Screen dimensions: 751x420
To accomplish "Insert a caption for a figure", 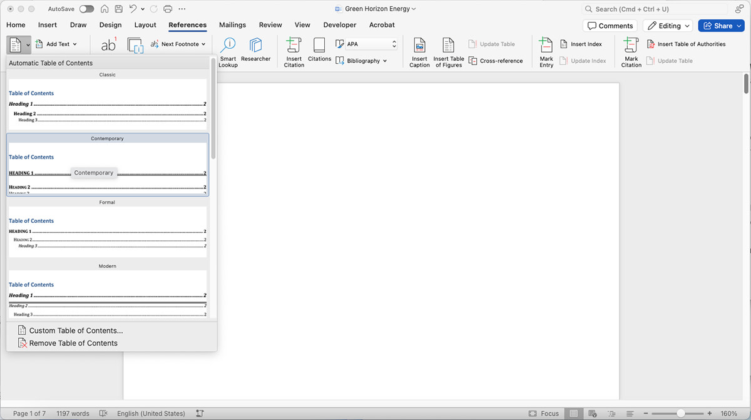I will point(419,50).
